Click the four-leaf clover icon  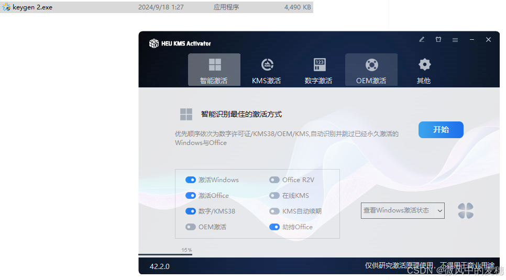(x=466, y=210)
